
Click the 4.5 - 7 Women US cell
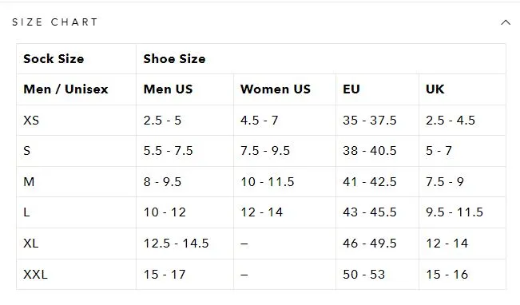point(284,120)
